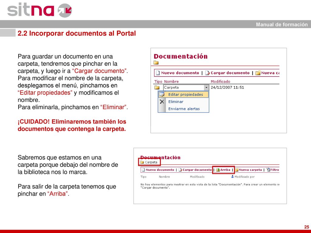Click the page number 25
311x233 pixels.
307,227
